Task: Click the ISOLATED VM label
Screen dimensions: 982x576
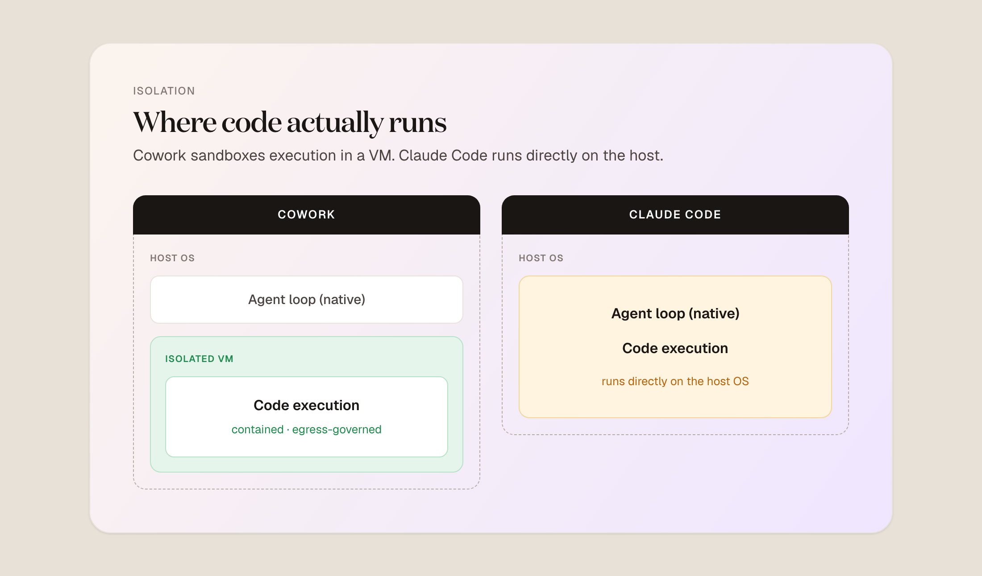Action: click(x=199, y=359)
